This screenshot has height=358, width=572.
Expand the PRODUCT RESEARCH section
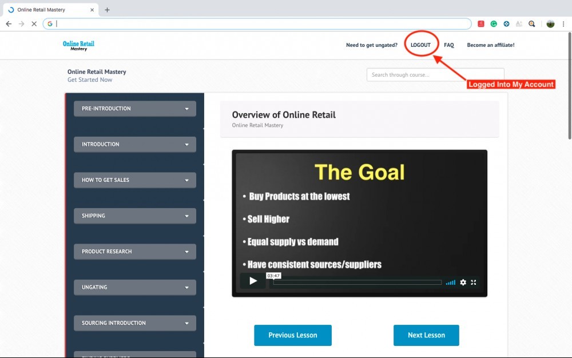coord(135,252)
